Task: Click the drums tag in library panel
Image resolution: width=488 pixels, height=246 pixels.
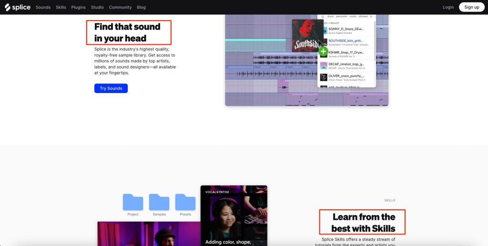Action: click(331, 17)
